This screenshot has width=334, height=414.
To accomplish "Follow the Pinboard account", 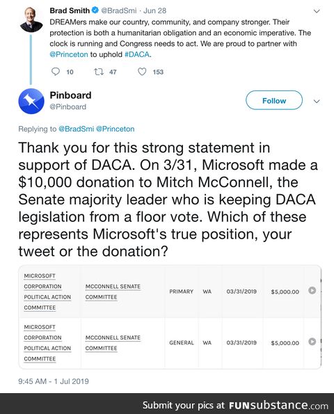I will click(x=274, y=100).
